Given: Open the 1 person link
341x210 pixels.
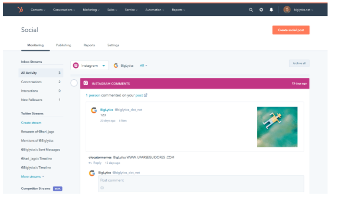Looking at the screenshot, I should click(93, 95).
